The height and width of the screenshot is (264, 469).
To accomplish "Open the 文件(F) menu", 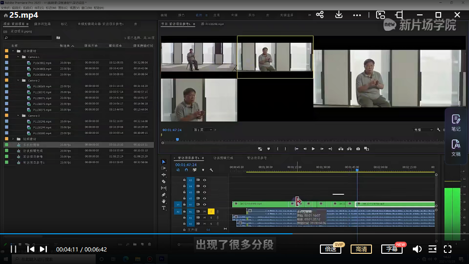I will (x=6, y=8).
